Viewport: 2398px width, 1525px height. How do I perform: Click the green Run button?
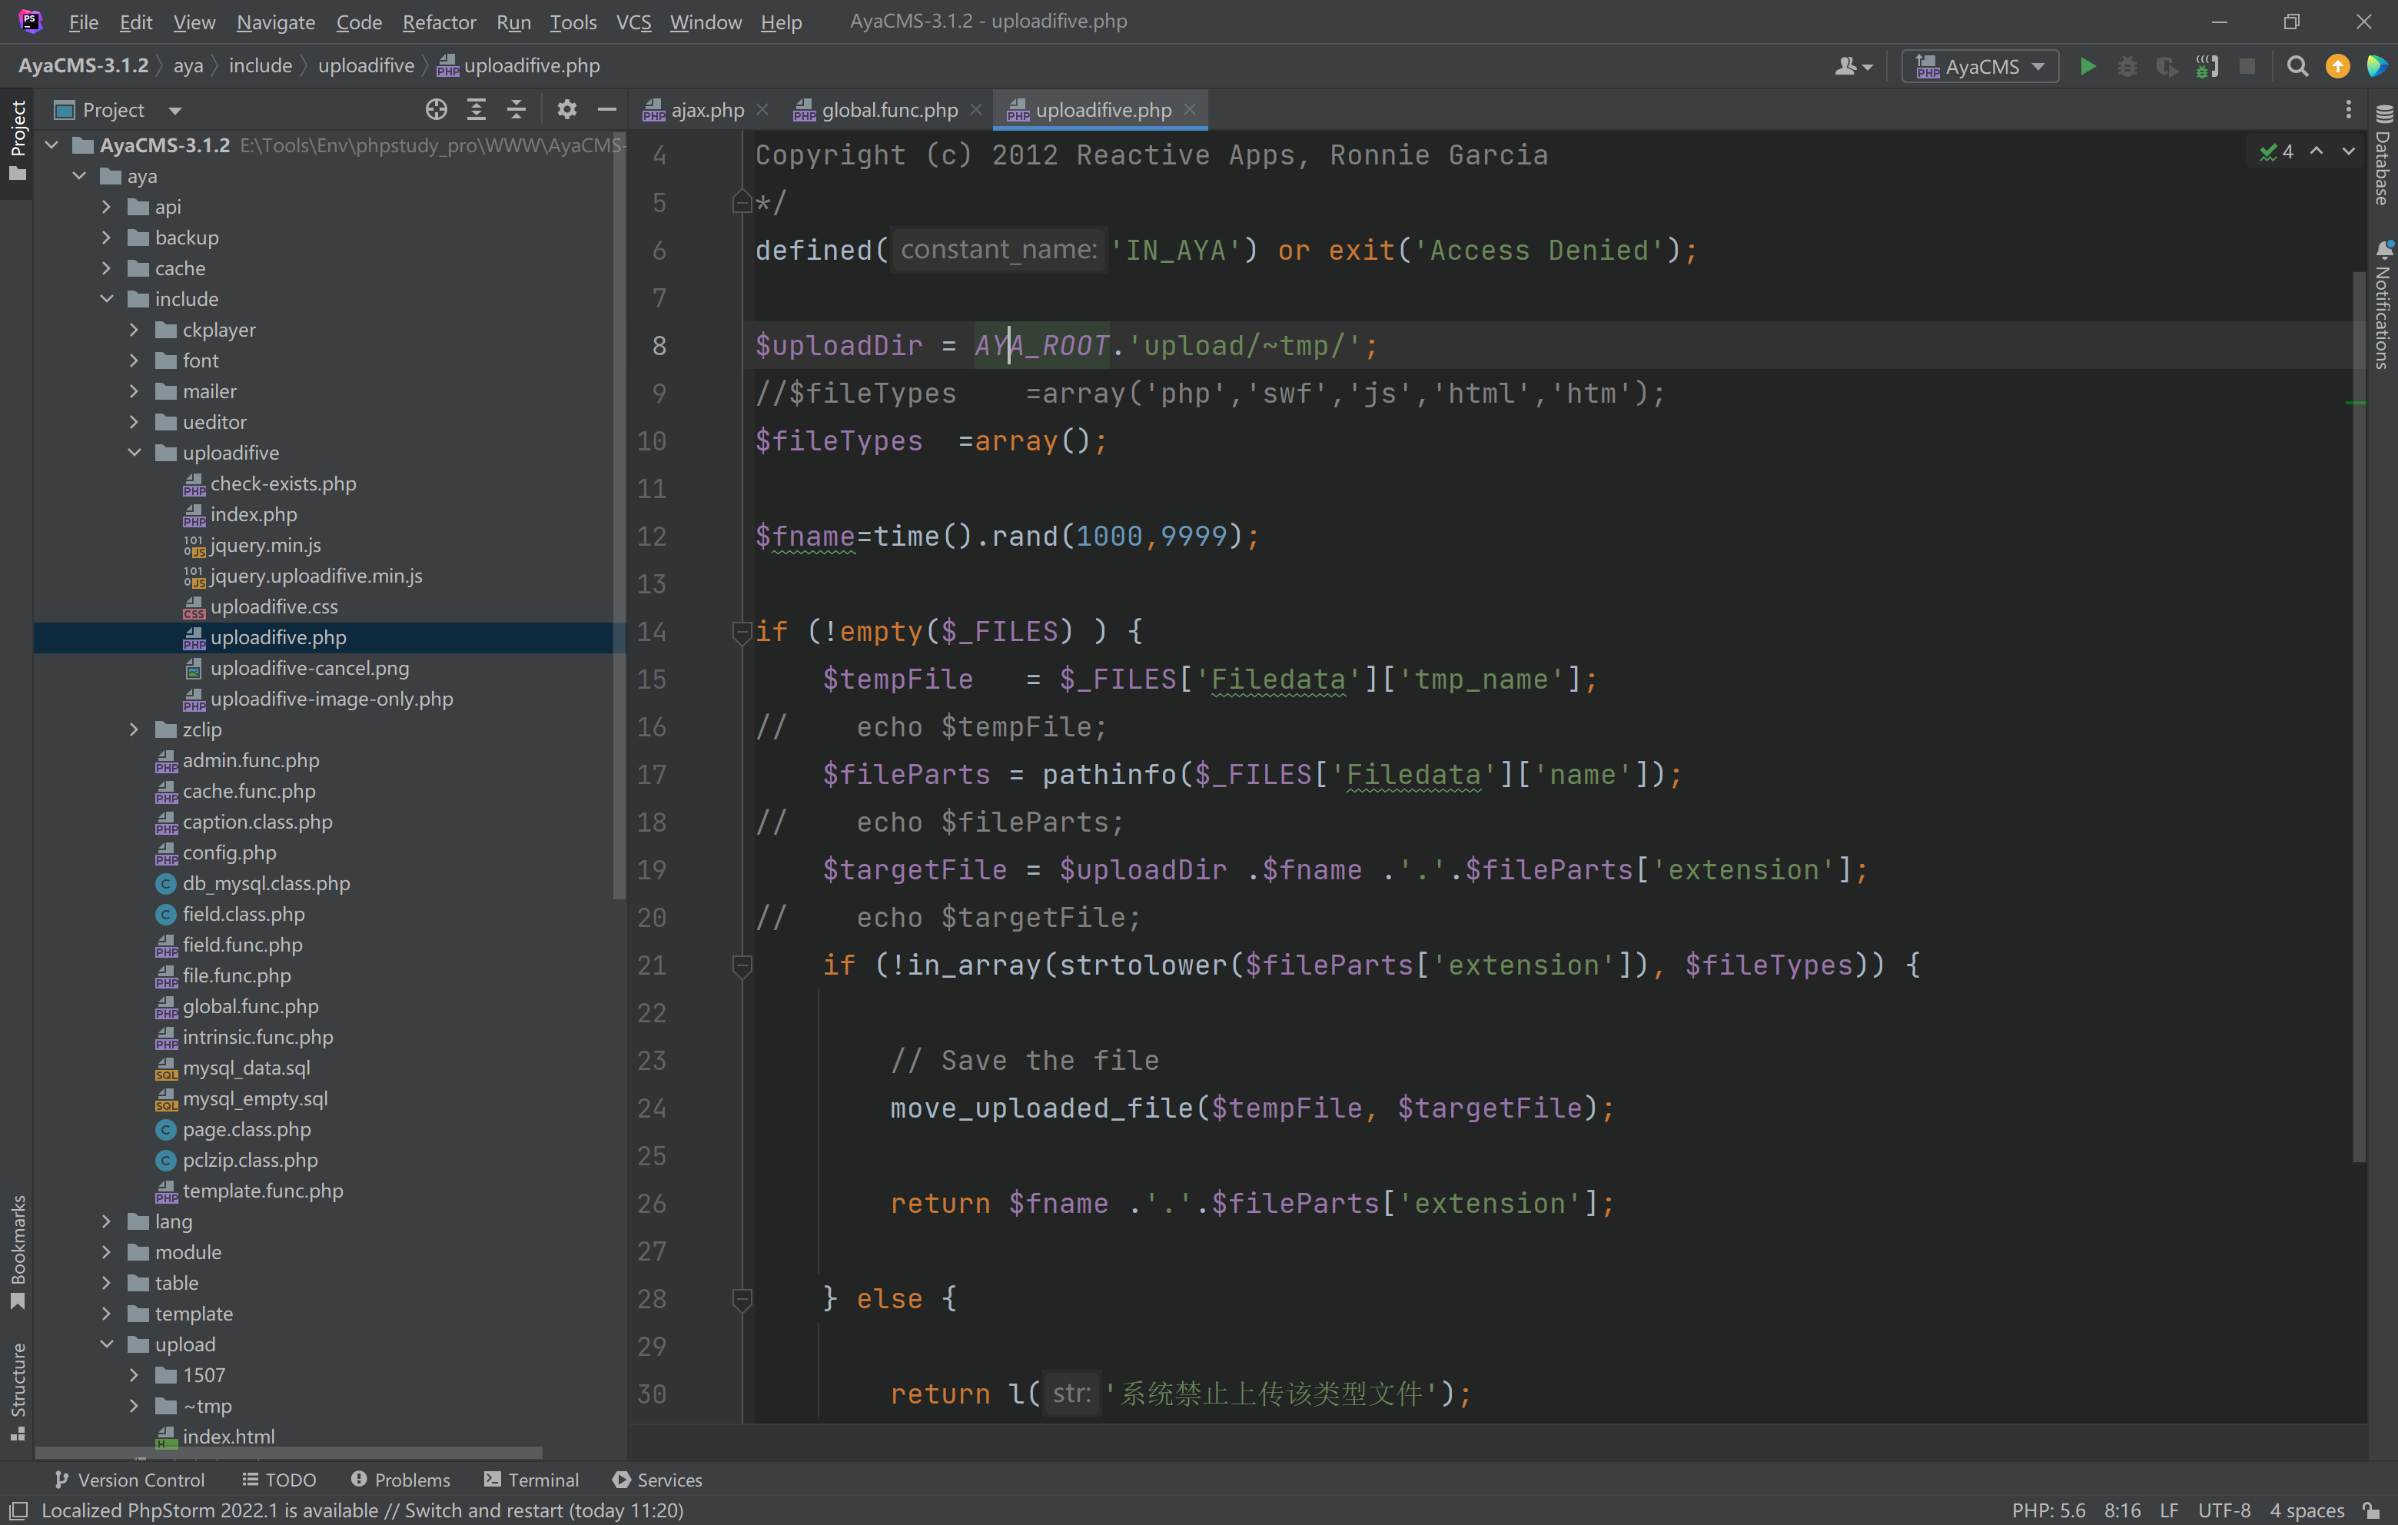click(2087, 67)
